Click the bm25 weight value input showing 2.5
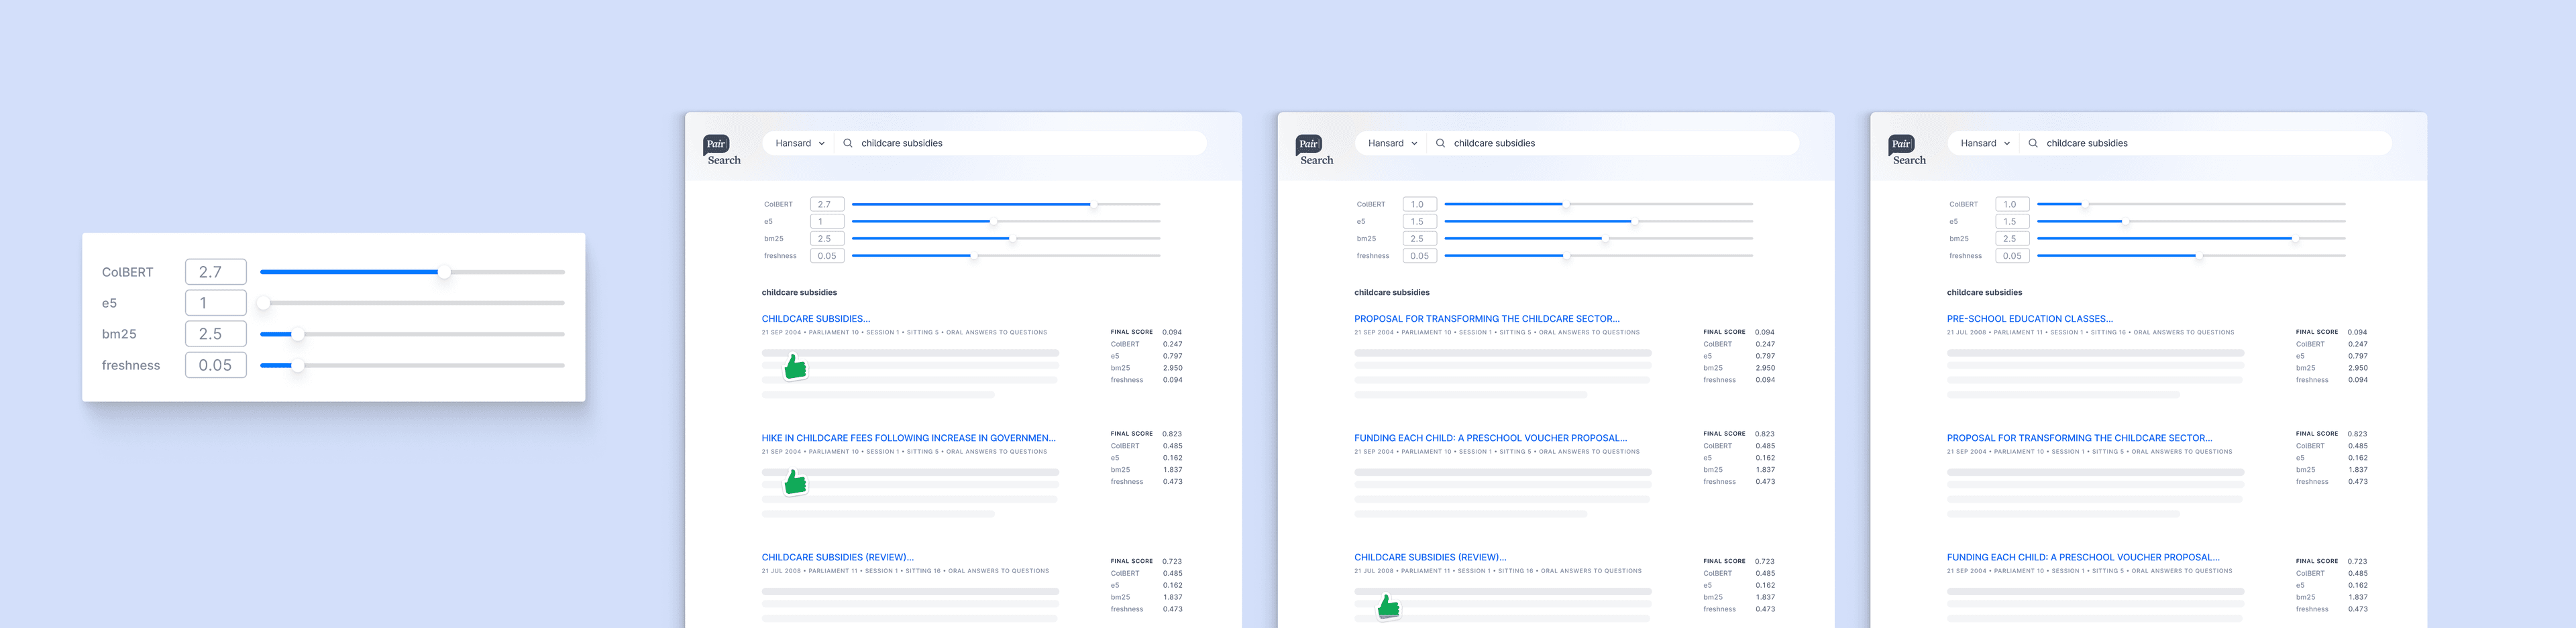Image resolution: width=2576 pixels, height=628 pixels. [215, 334]
